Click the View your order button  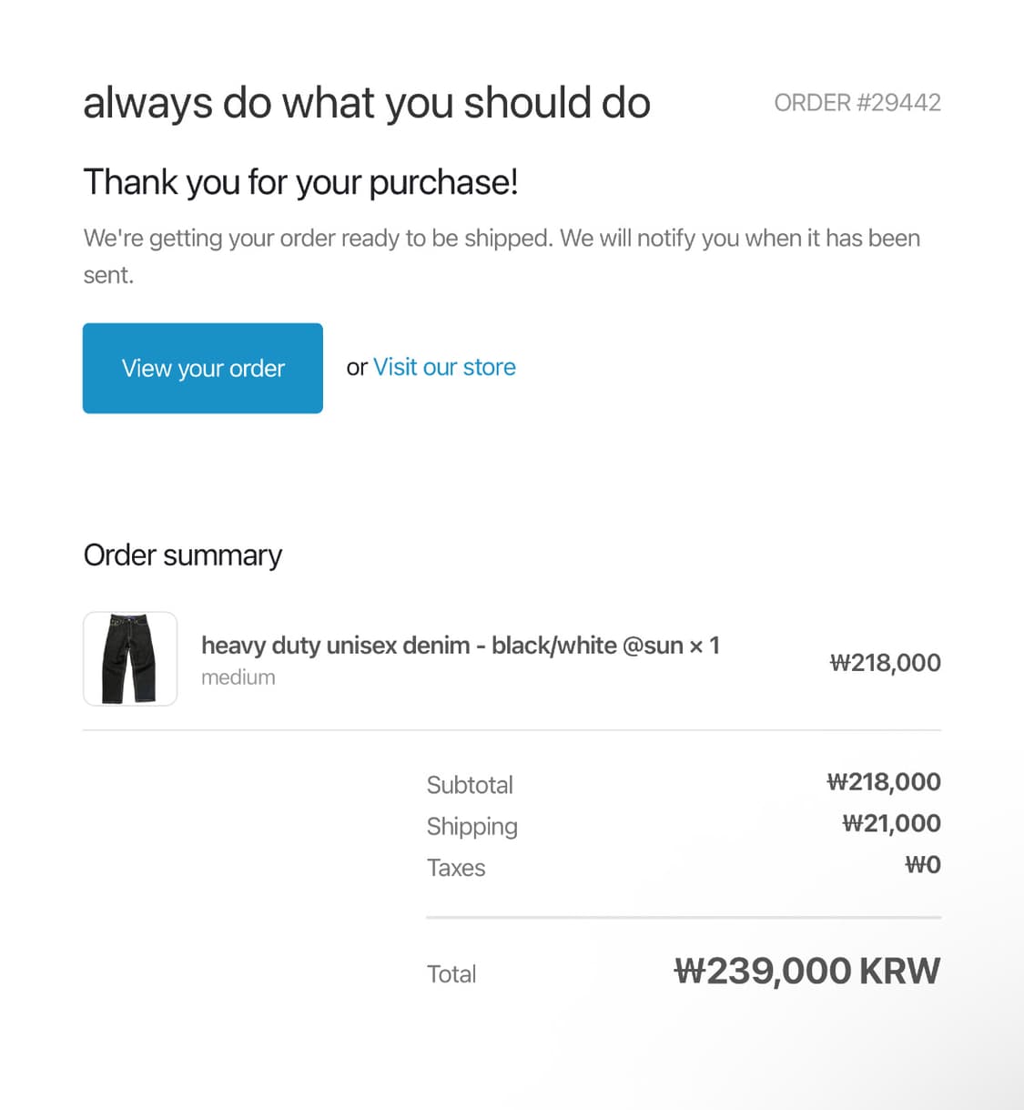(202, 368)
